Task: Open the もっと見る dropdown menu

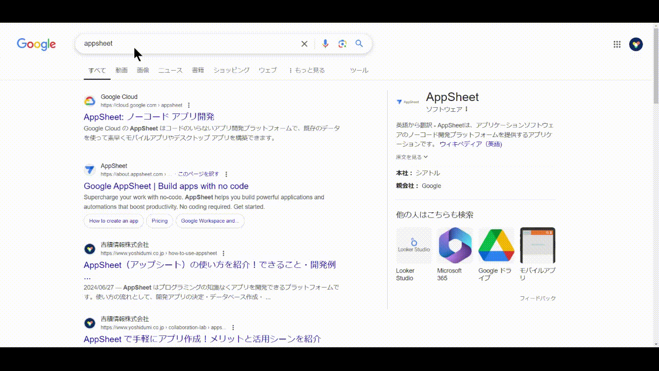Action: [307, 71]
